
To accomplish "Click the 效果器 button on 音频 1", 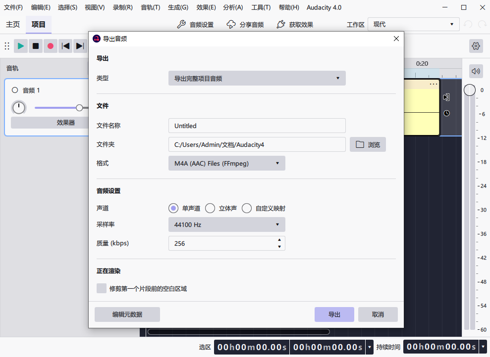I will [50, 123].
